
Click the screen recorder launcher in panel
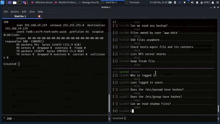click(24, 2)
